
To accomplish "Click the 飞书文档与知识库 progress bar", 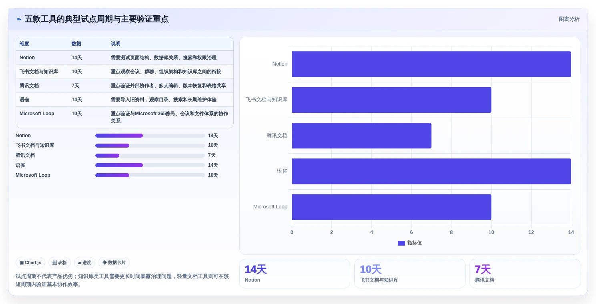I will (150, 146).
